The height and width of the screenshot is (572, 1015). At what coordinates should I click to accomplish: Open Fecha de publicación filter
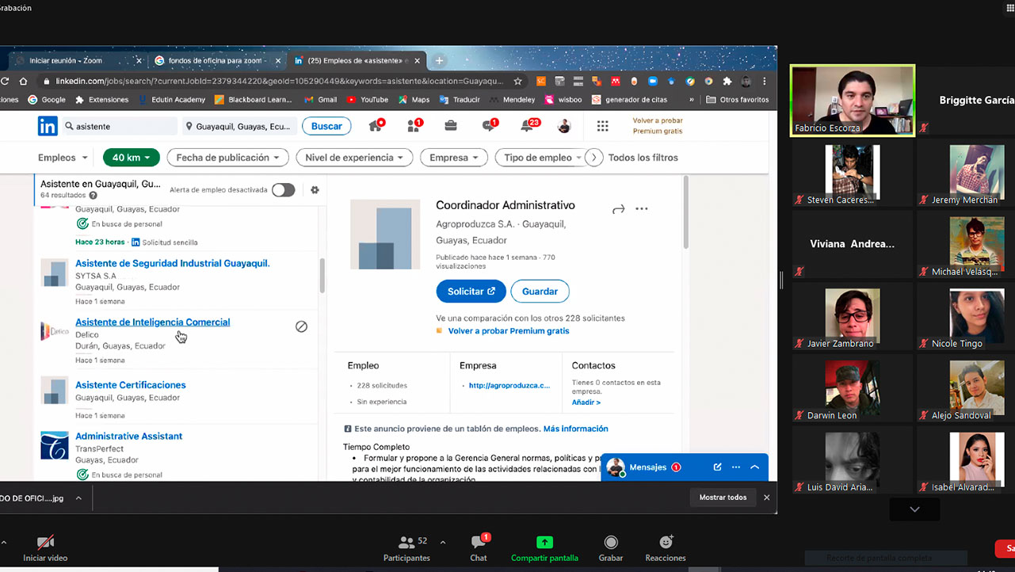click(x=227, y=158)
